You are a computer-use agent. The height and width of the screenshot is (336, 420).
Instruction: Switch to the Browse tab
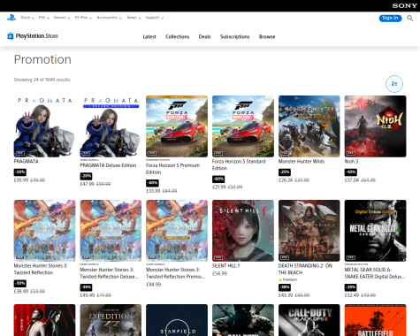click(x=267, y=37)
